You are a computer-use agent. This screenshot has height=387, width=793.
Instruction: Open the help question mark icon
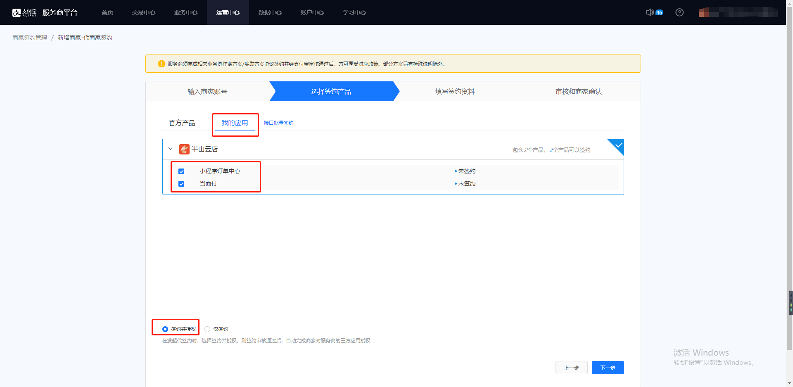point(679,12)
